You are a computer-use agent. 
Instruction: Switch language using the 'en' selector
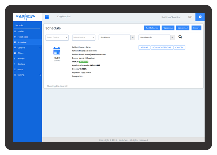click(190, 17)
